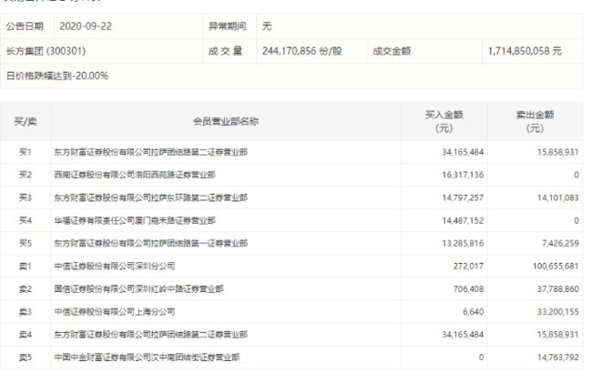Click sell amount 100,655,681

pos(556,267)
